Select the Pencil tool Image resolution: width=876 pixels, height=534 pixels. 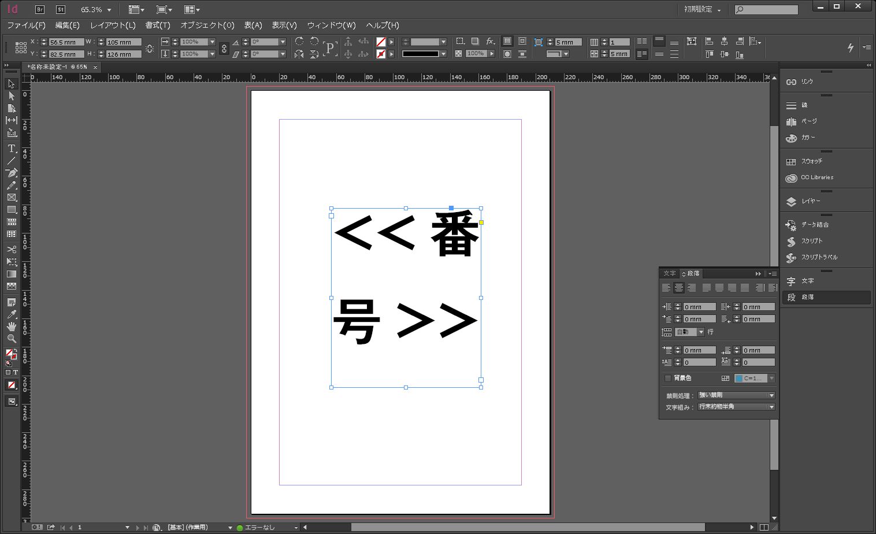[x=11, y=185]
